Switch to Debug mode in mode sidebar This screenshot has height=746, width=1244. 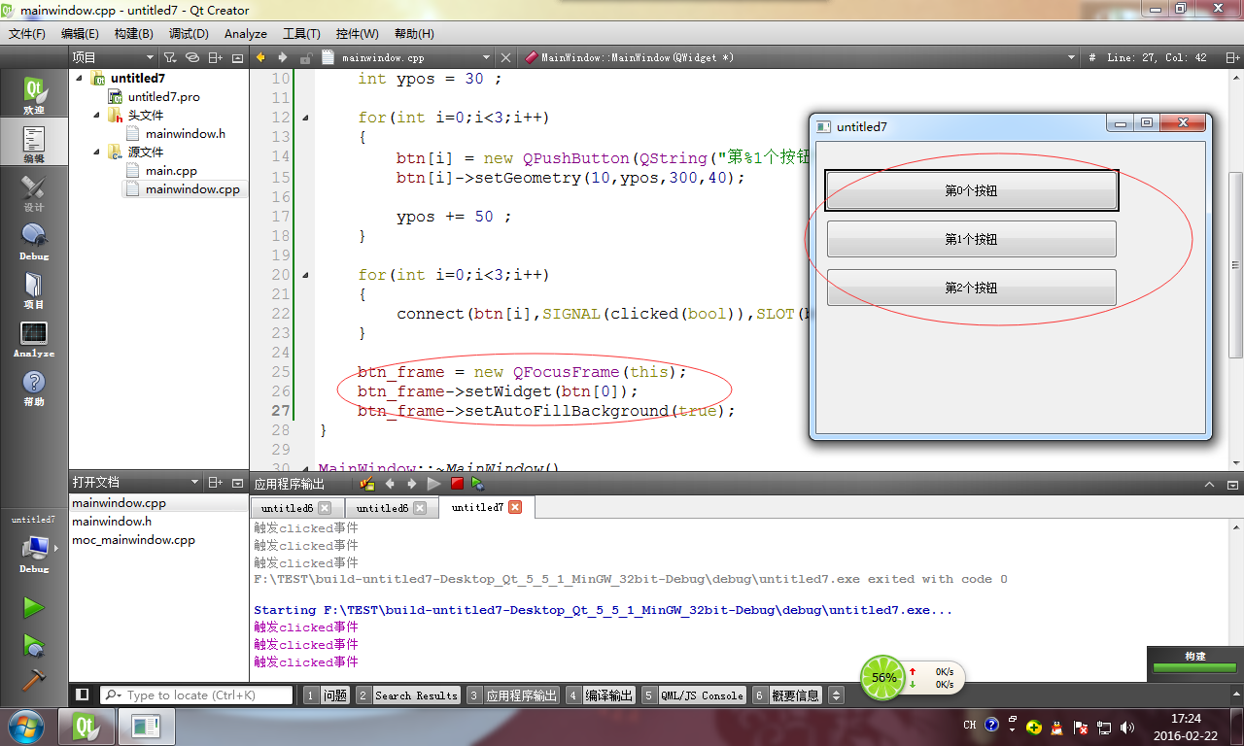click(x=34, y=241)
